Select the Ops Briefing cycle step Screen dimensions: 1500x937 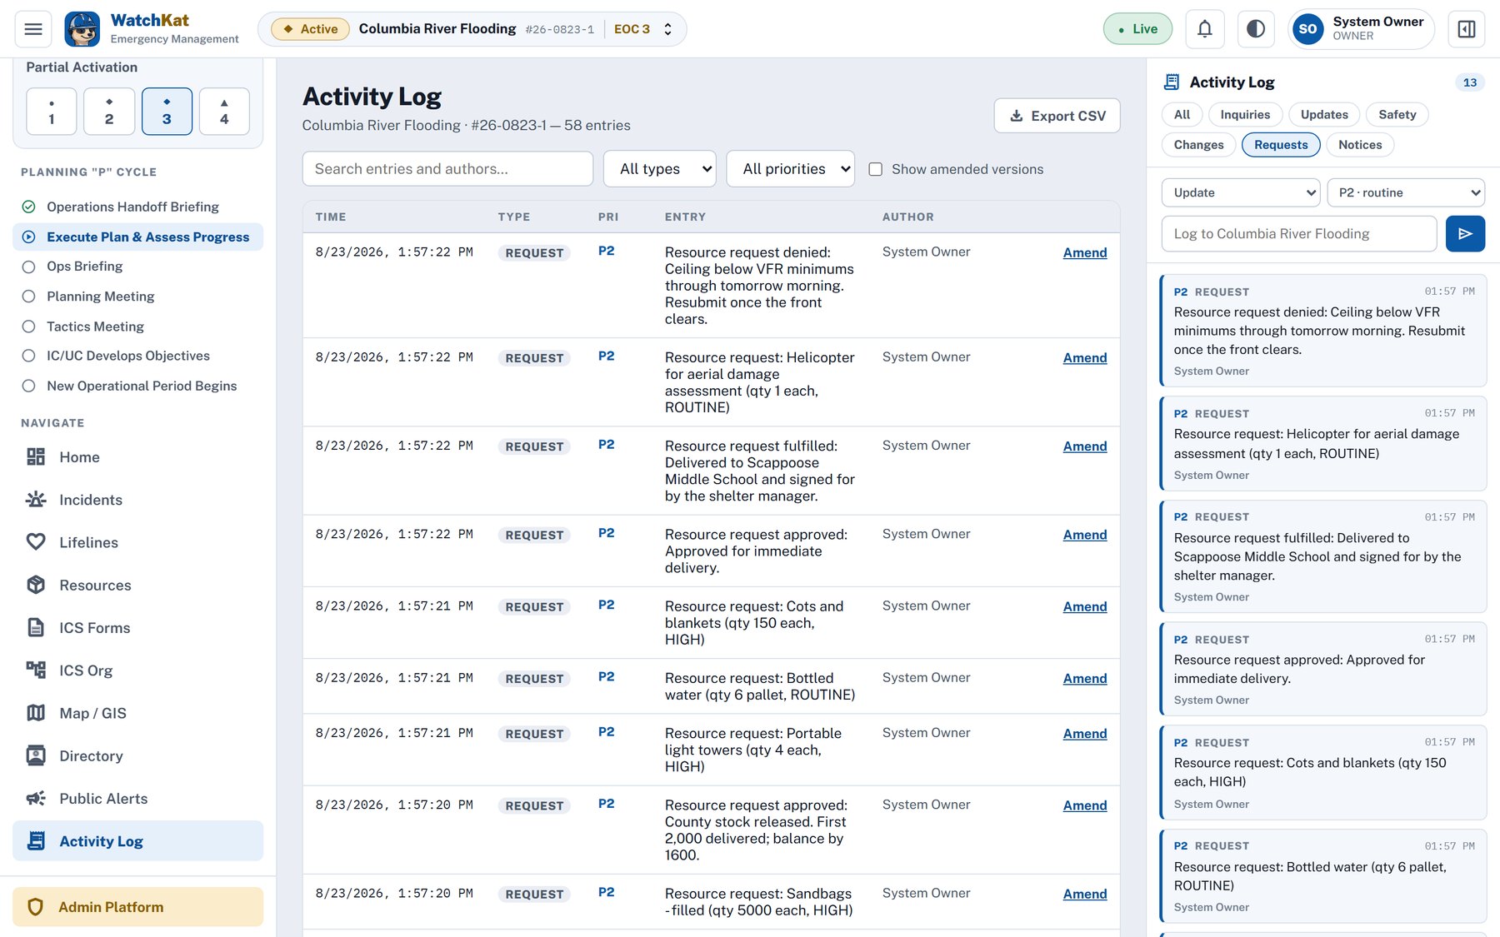pos(84,267)
